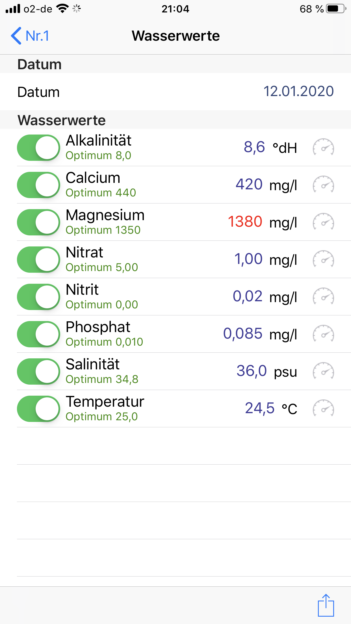Tap the Nitrat gauge icon

[x=323, y=259]
